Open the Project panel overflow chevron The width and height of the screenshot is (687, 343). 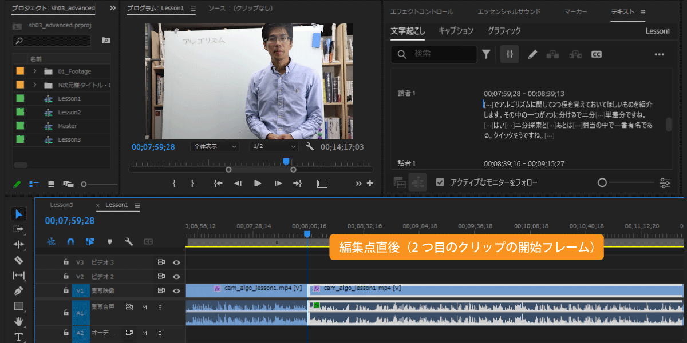click(112, 9)
